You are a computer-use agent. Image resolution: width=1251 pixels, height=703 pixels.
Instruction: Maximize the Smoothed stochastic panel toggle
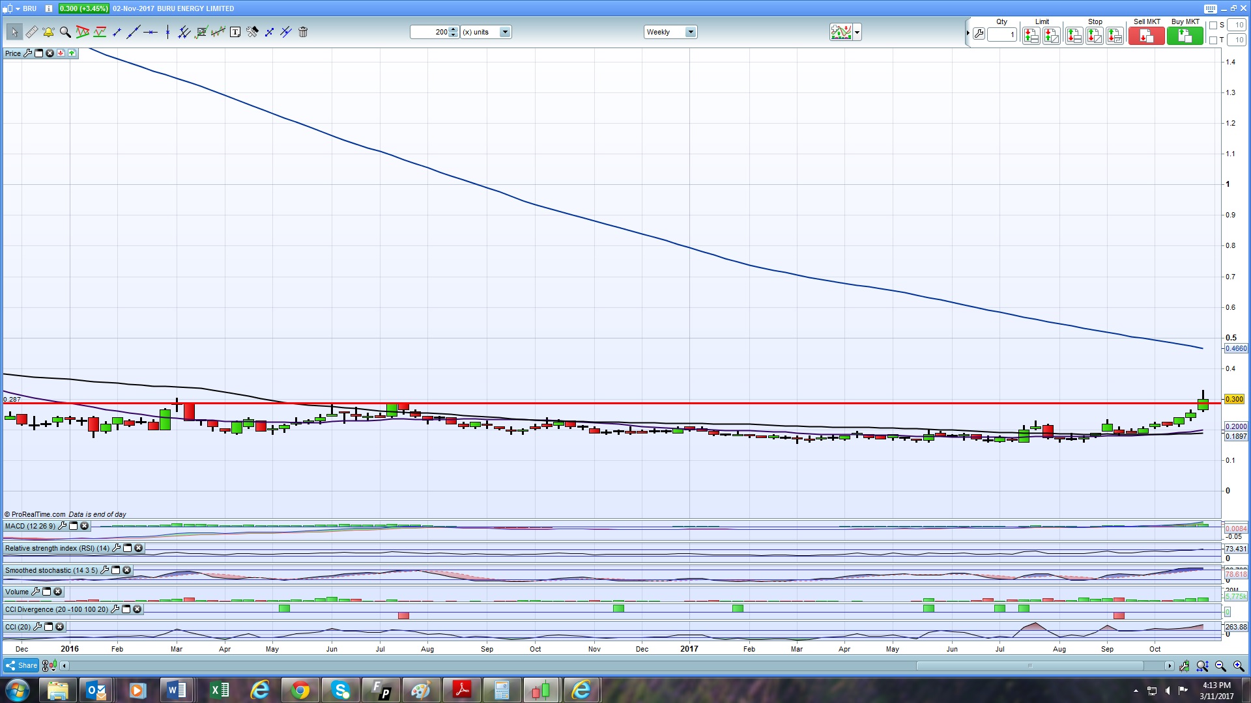[115, 570]
